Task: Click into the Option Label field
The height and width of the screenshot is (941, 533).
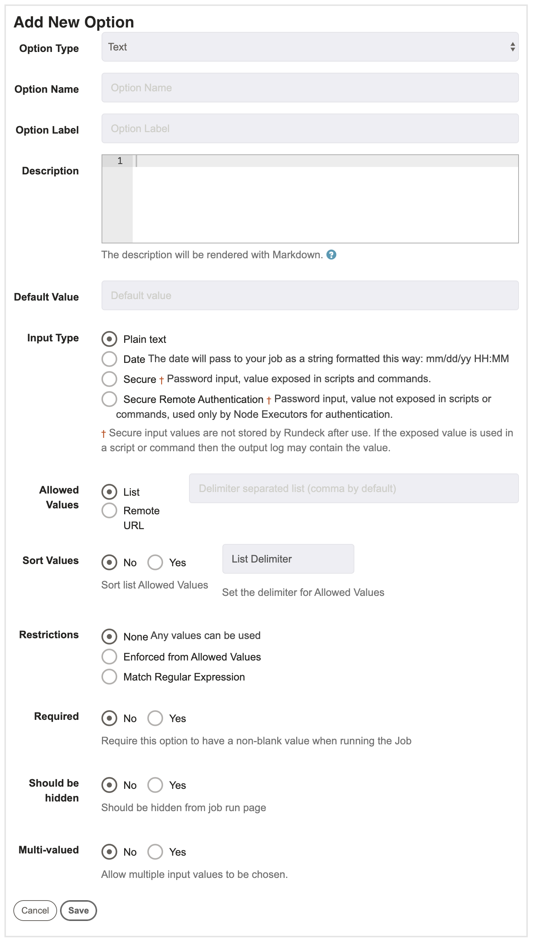Action: pyautogui.click(x=310, y=128)
